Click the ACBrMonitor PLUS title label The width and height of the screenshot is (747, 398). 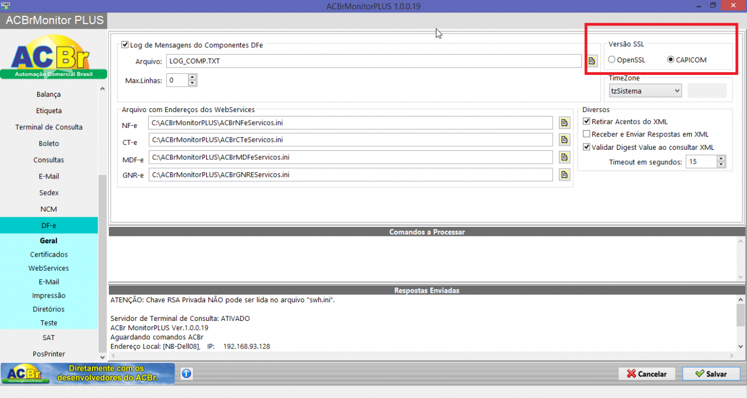(55, 20)
